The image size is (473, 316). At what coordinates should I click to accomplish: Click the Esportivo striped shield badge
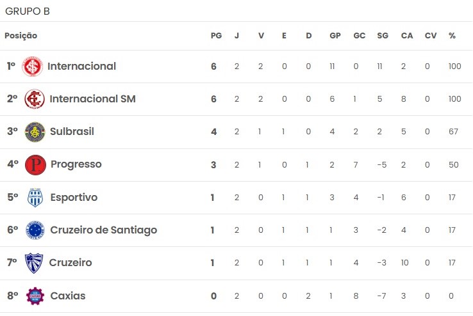coord(35,198)
